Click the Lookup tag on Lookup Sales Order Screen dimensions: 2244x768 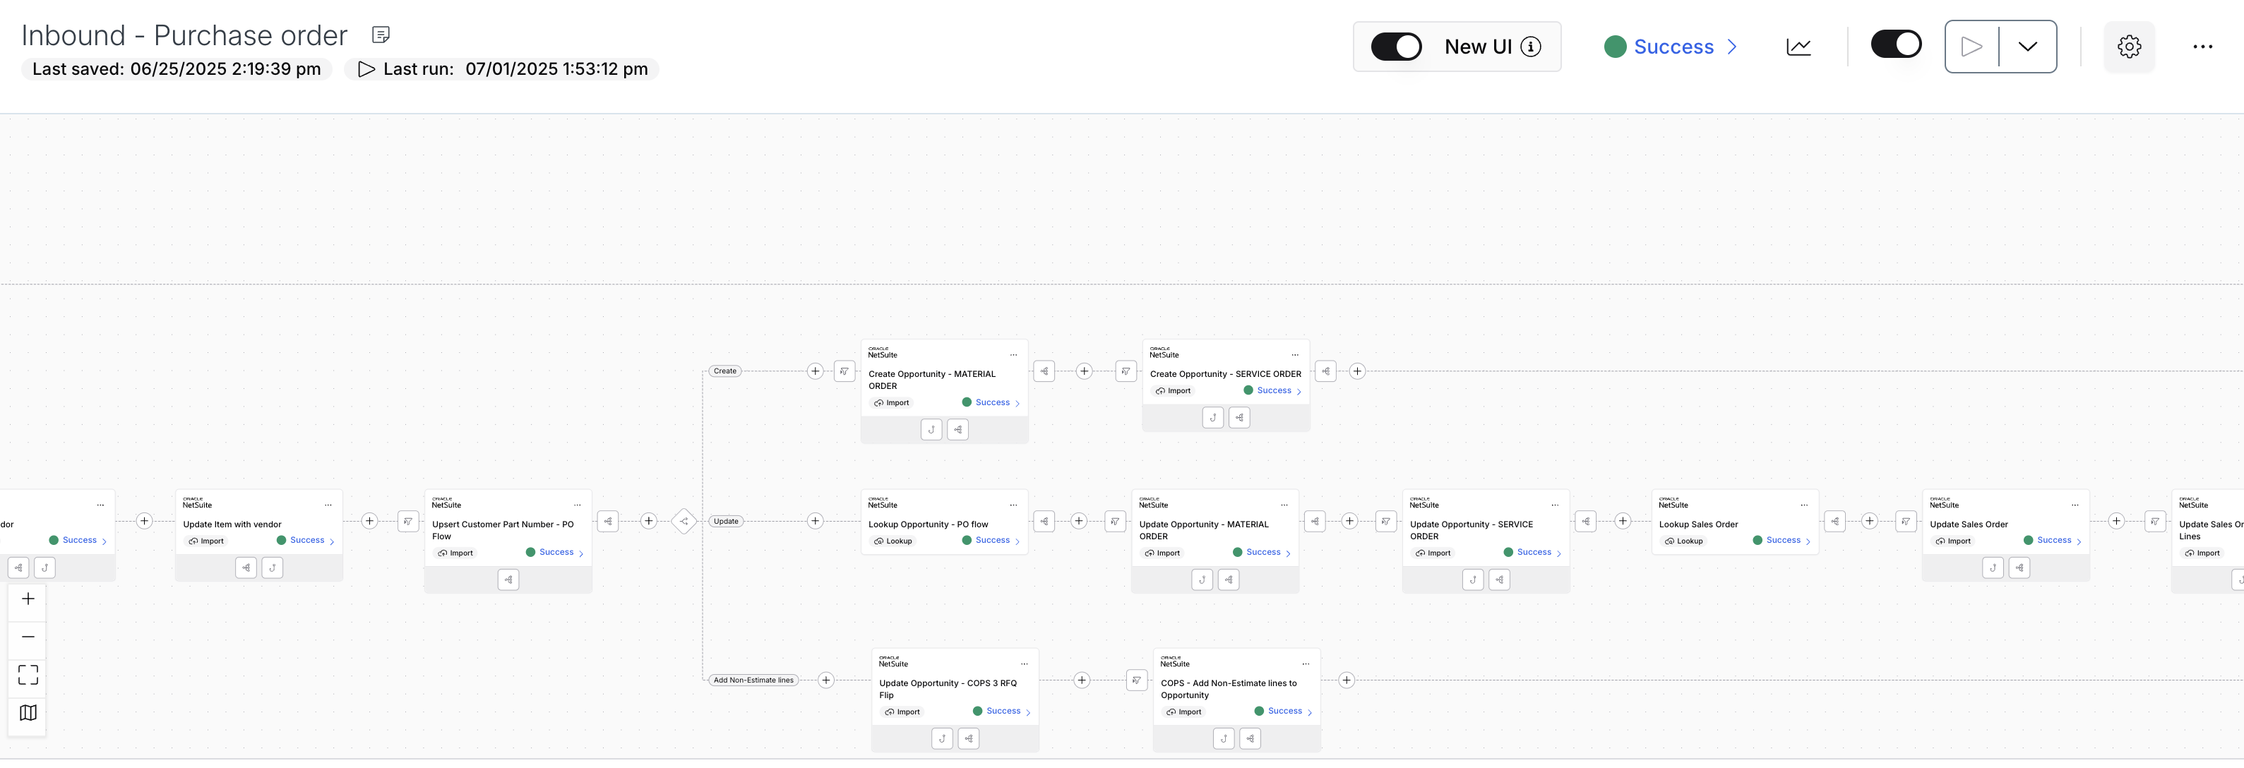point(1683,541)
